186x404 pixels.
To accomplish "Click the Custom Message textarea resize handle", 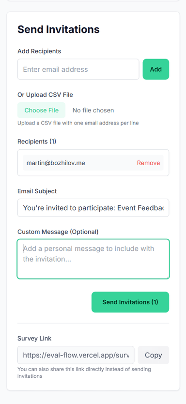I will pos(168,277).
